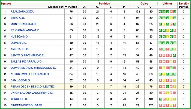Select the green G box in PEÑAS OSCENSES row
191x109 pixels.
pyautogui.click(x=167, y=87)
